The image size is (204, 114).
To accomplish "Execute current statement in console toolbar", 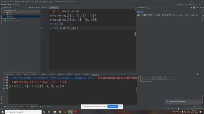I will click(x=4, y=83).
